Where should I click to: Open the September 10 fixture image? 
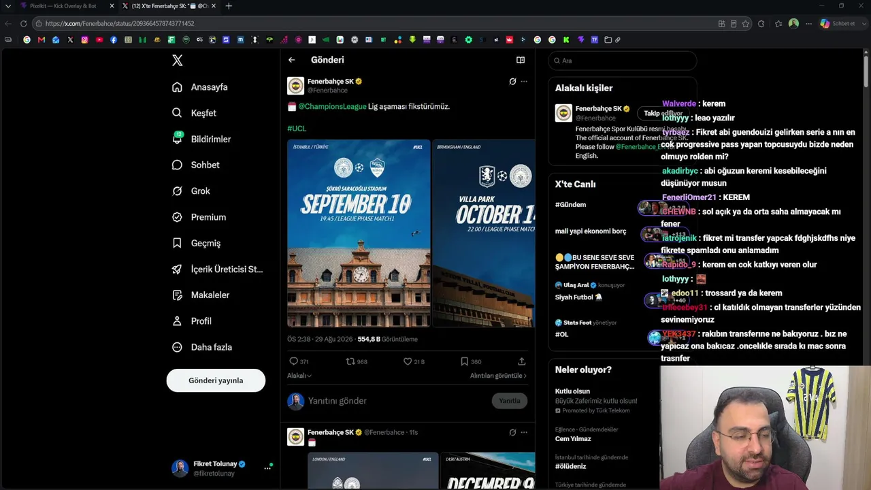(x=359, y=233)
